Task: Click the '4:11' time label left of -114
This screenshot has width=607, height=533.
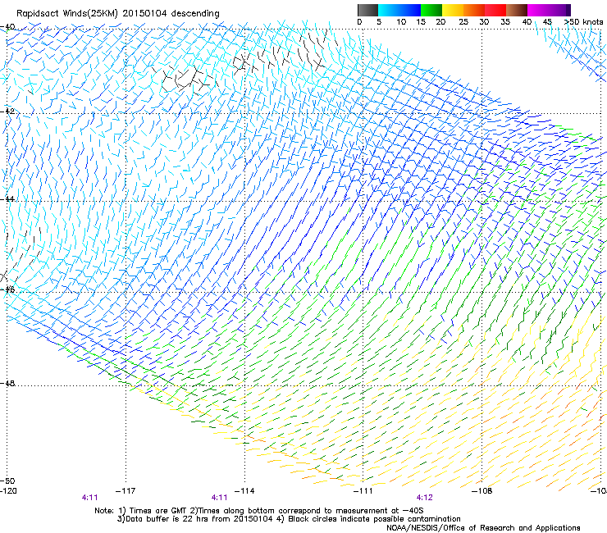Action: tap(220, 498)
